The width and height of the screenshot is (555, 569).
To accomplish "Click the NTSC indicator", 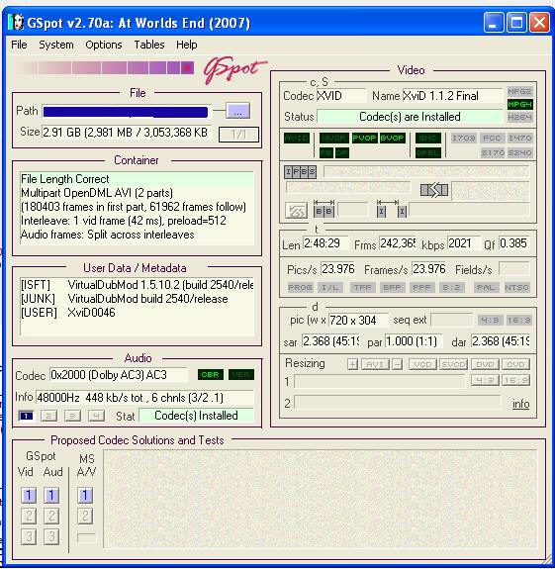I will 516,287.
